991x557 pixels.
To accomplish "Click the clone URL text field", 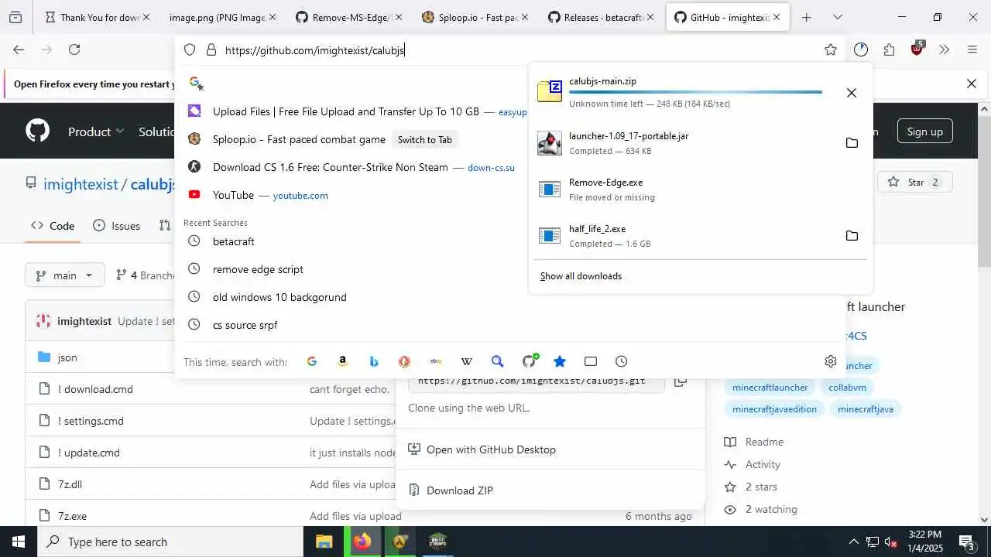I will click(x=536, y=381).
